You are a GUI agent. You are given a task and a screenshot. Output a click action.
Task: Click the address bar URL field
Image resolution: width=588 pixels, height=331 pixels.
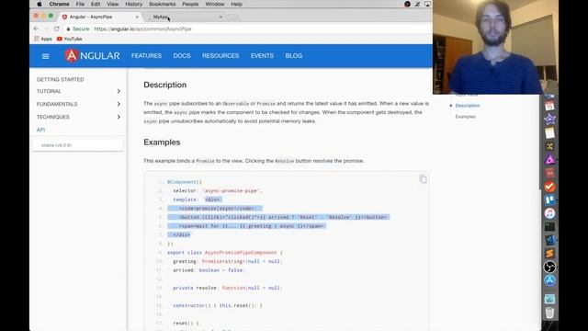[x=247, y=29]
